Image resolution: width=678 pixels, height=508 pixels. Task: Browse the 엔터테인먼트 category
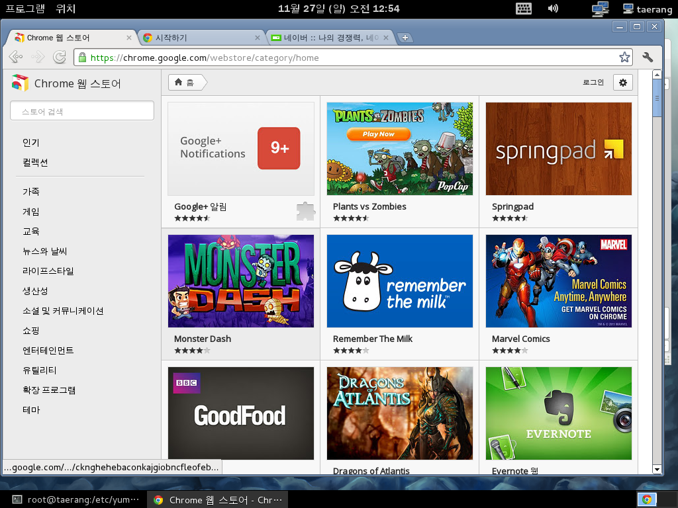(48, 351)
